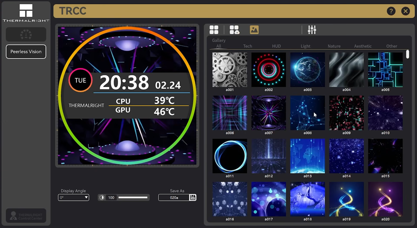This screenshot has height=228, width=417.
Task: Save the theme using the floppy disk icon
Action: tap(193, 197)
